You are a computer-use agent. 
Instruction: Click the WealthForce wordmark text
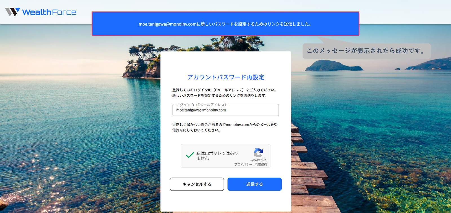point(49,12)
